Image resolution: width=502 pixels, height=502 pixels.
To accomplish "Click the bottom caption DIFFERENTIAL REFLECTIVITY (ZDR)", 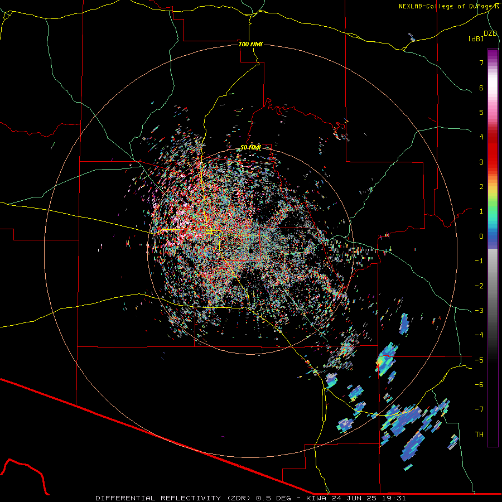I will click(x=174, y=498).
